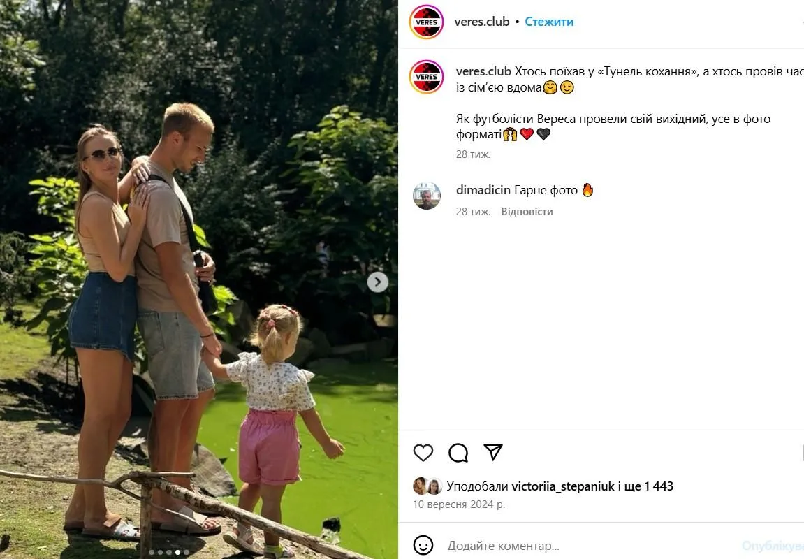Open dimadicin commenter username
The height and width of the screenshot is (559, 804).
click(x=483, y=190)
